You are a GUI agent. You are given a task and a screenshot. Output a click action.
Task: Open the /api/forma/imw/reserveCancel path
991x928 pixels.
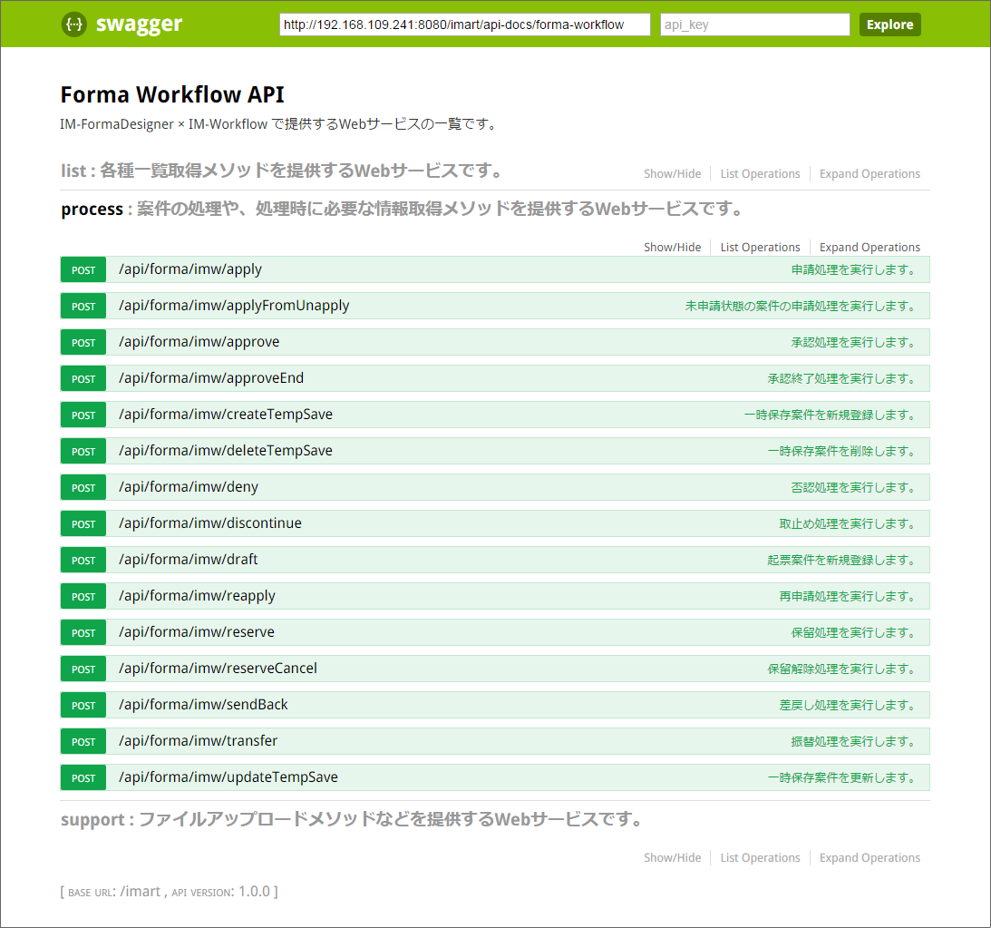click(x=218, y=669)
